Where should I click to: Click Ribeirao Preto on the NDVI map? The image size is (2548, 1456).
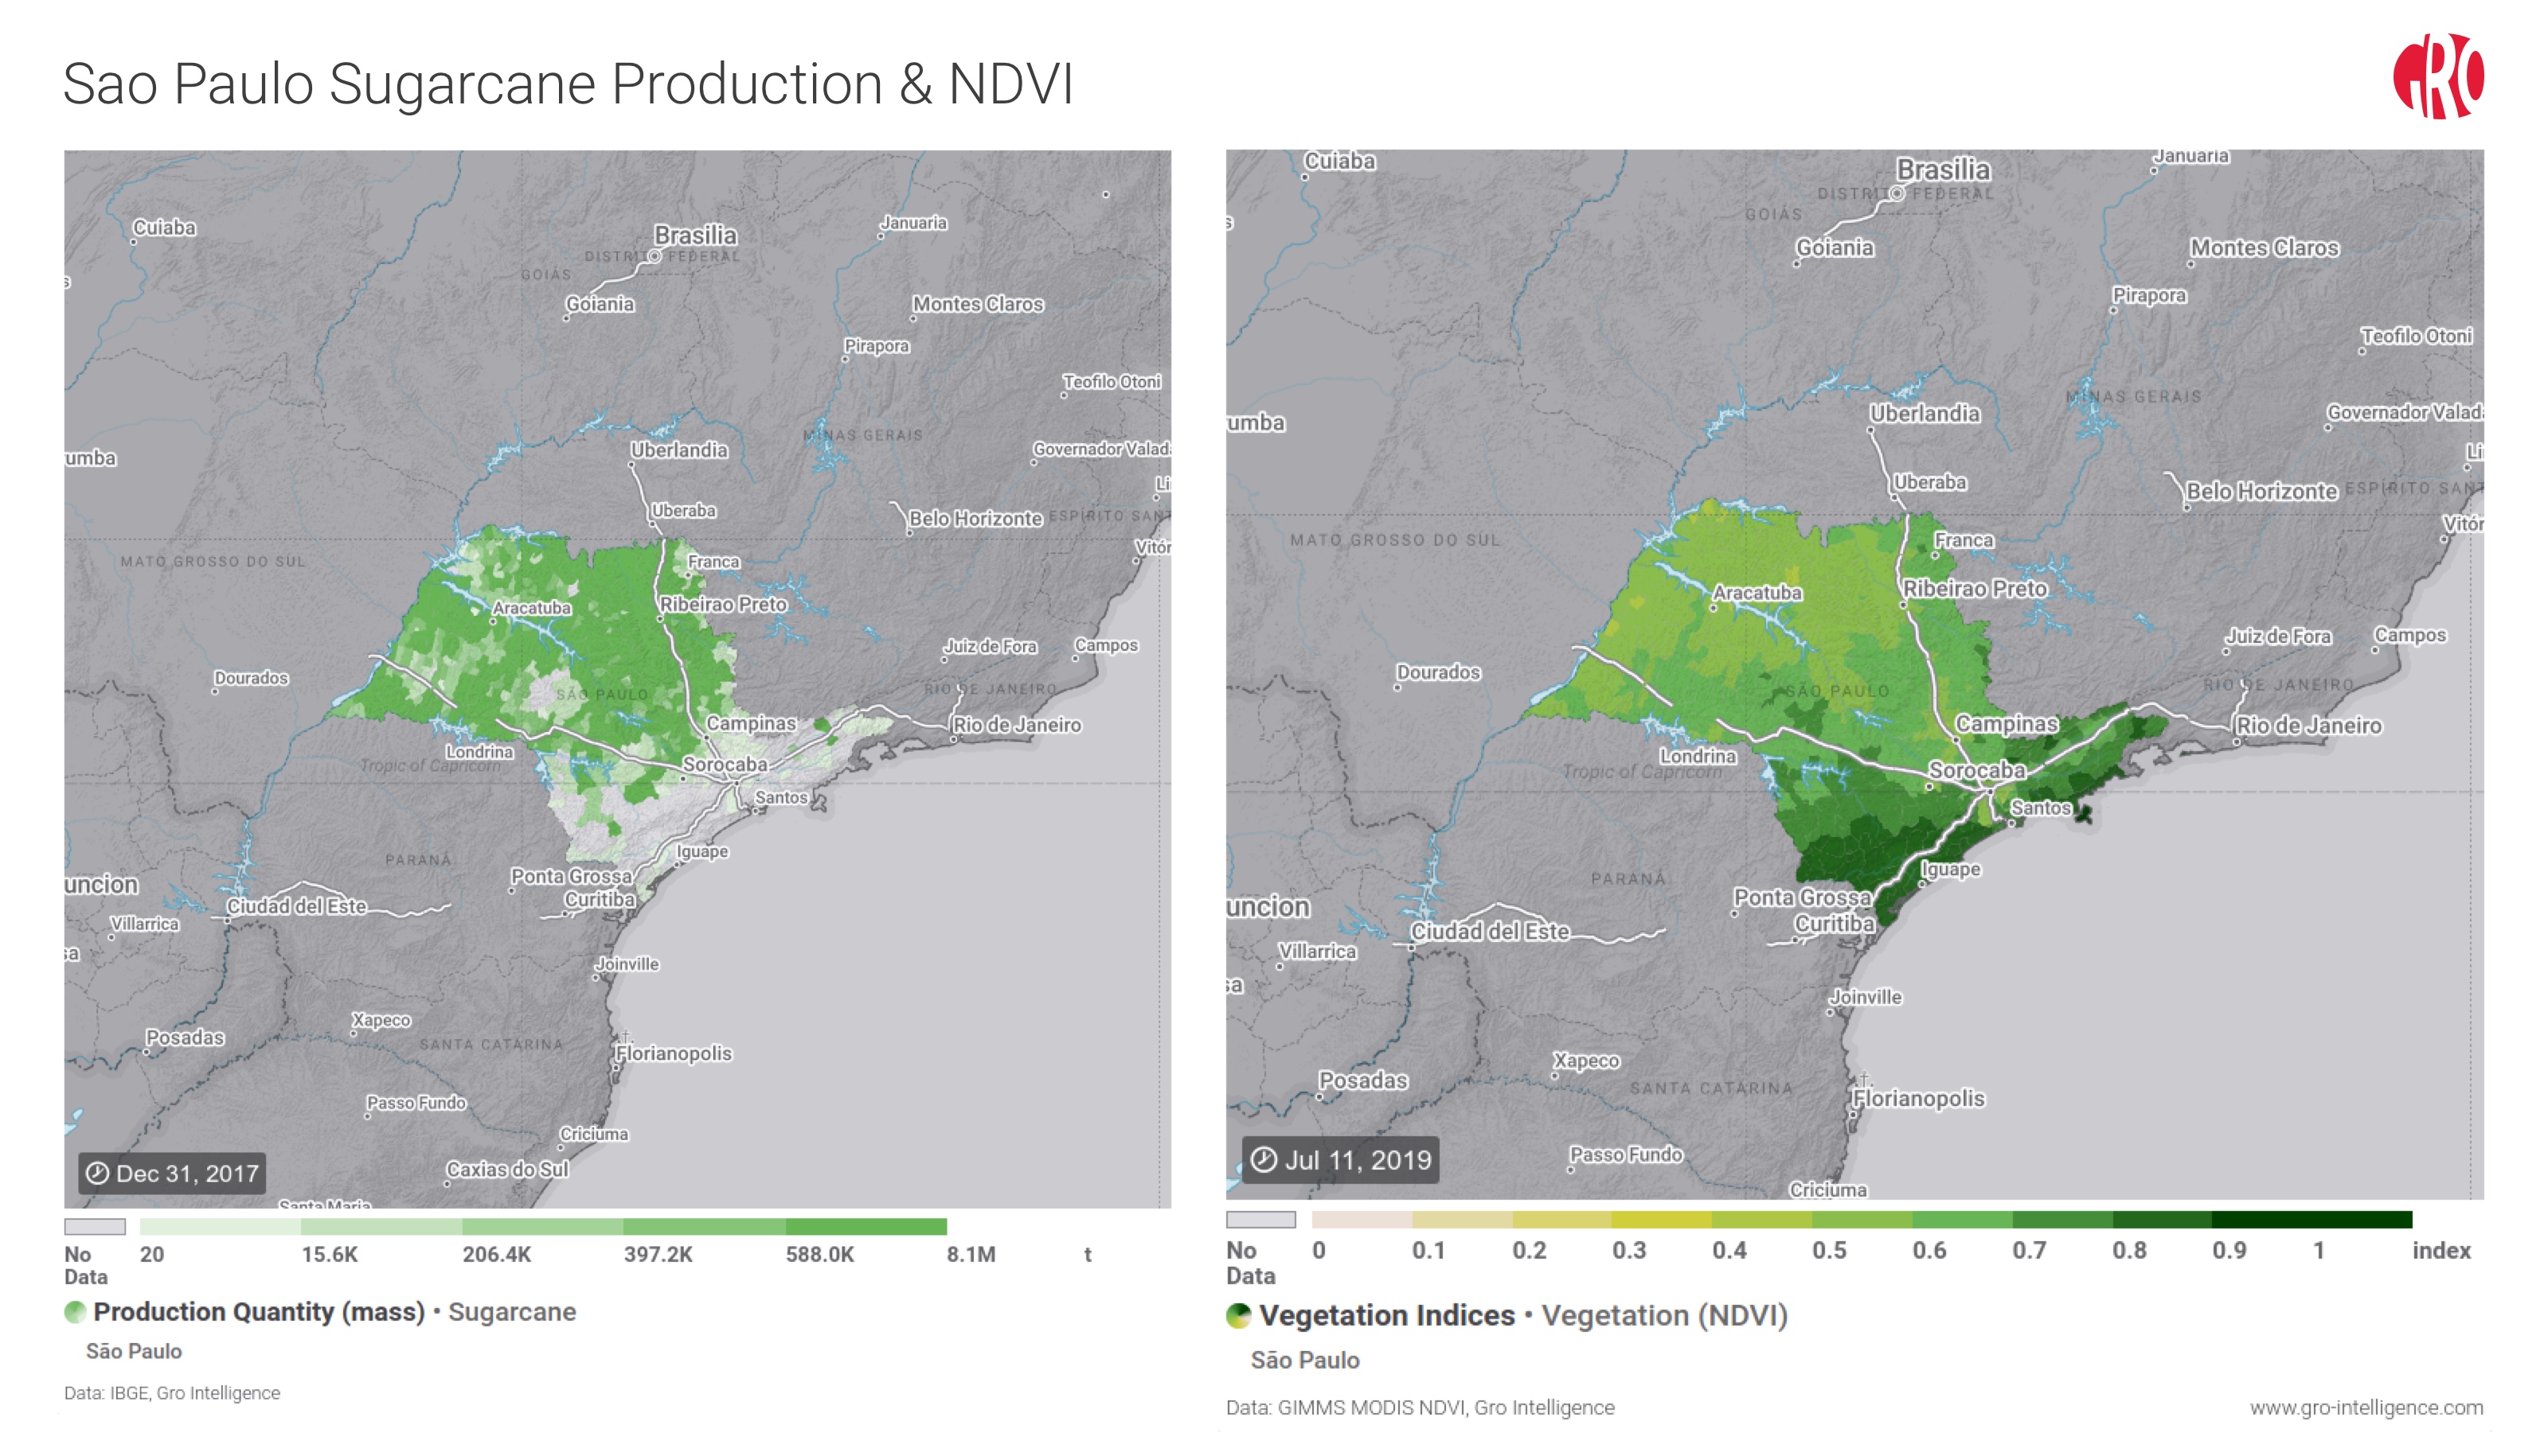(1975, 589)
